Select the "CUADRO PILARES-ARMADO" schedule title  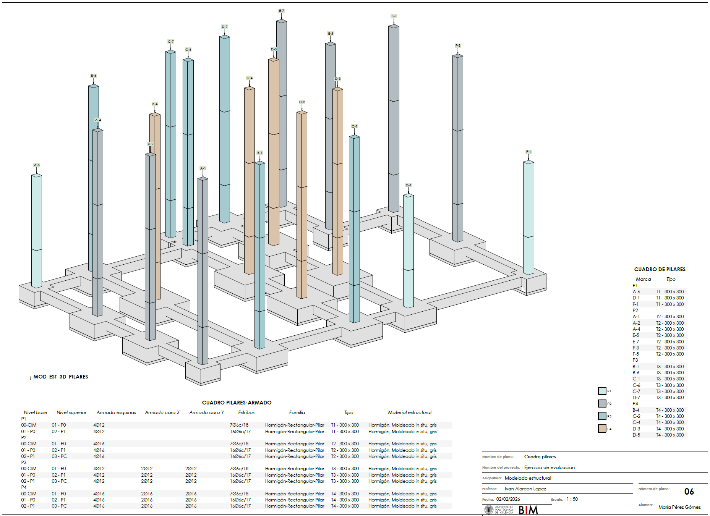click(237, 403)
